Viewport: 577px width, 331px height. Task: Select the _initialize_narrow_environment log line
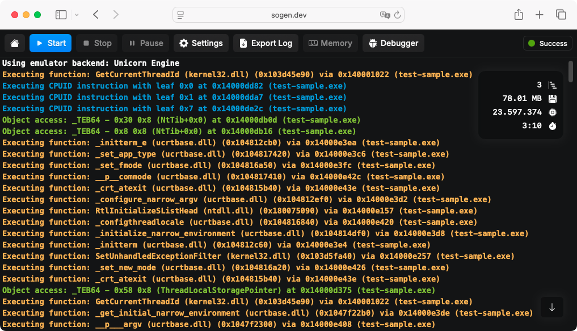266,233
